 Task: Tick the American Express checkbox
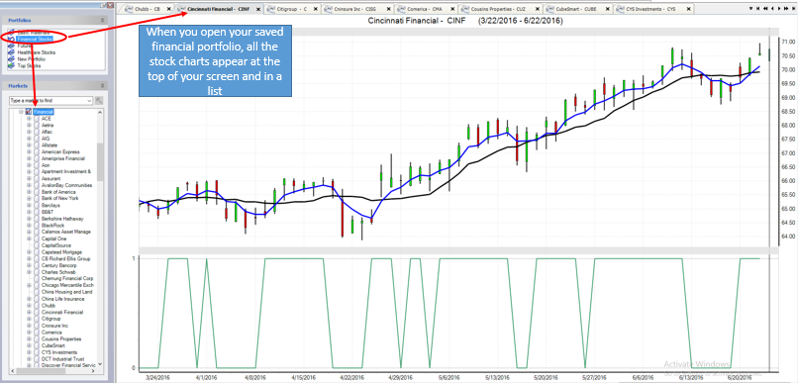36,152
